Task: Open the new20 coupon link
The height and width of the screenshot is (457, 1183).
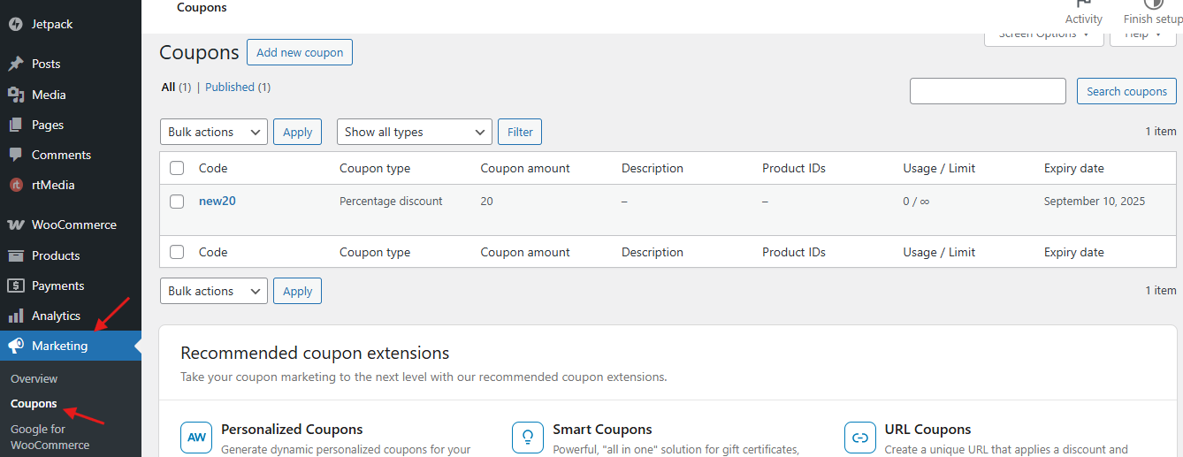Action: (x=218, y=201)
